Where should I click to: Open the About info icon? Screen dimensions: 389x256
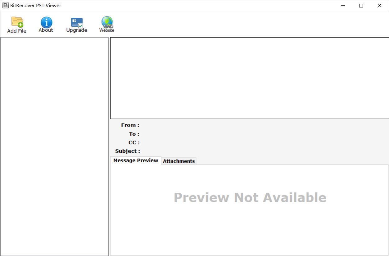tap(46, 22)
